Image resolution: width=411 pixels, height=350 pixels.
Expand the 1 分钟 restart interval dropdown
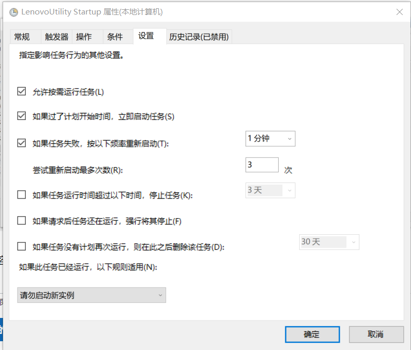point(270,139)
